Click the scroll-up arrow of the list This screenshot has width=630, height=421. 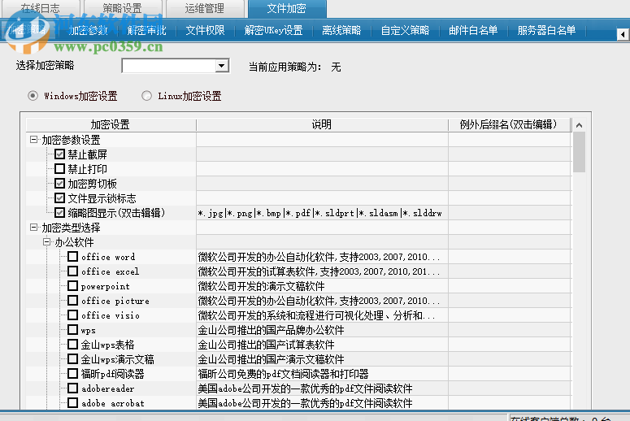coord(579,125)
